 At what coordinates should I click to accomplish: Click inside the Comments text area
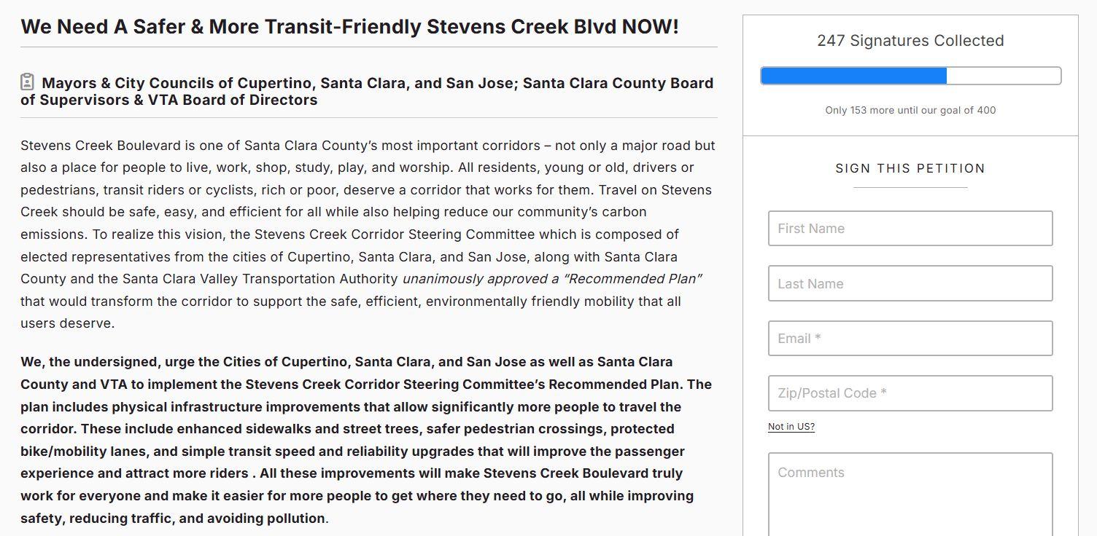(910, 495)
